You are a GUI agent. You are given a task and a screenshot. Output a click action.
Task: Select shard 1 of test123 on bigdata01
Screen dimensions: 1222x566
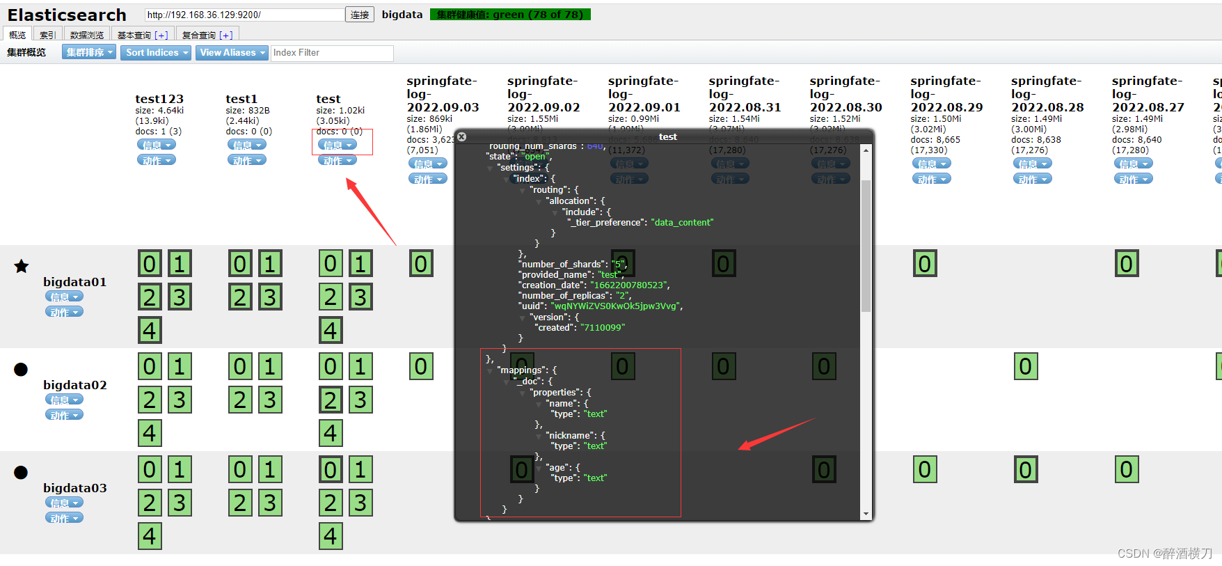[180, 264]
